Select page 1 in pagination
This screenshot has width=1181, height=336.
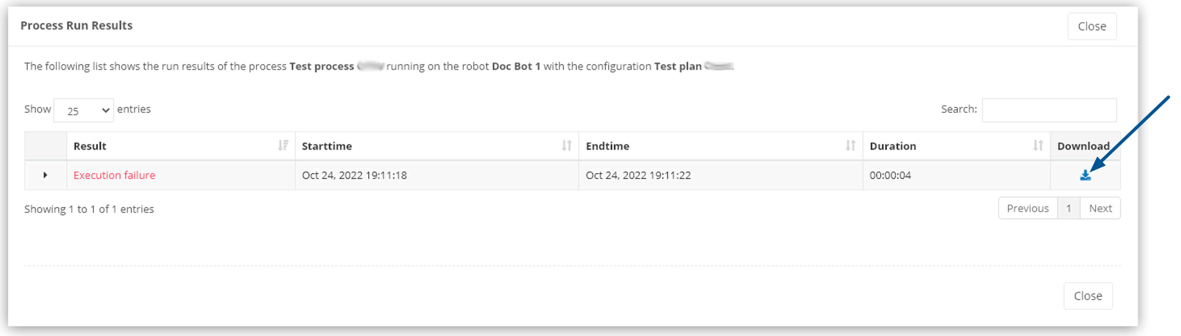[x=1069, y=208]
